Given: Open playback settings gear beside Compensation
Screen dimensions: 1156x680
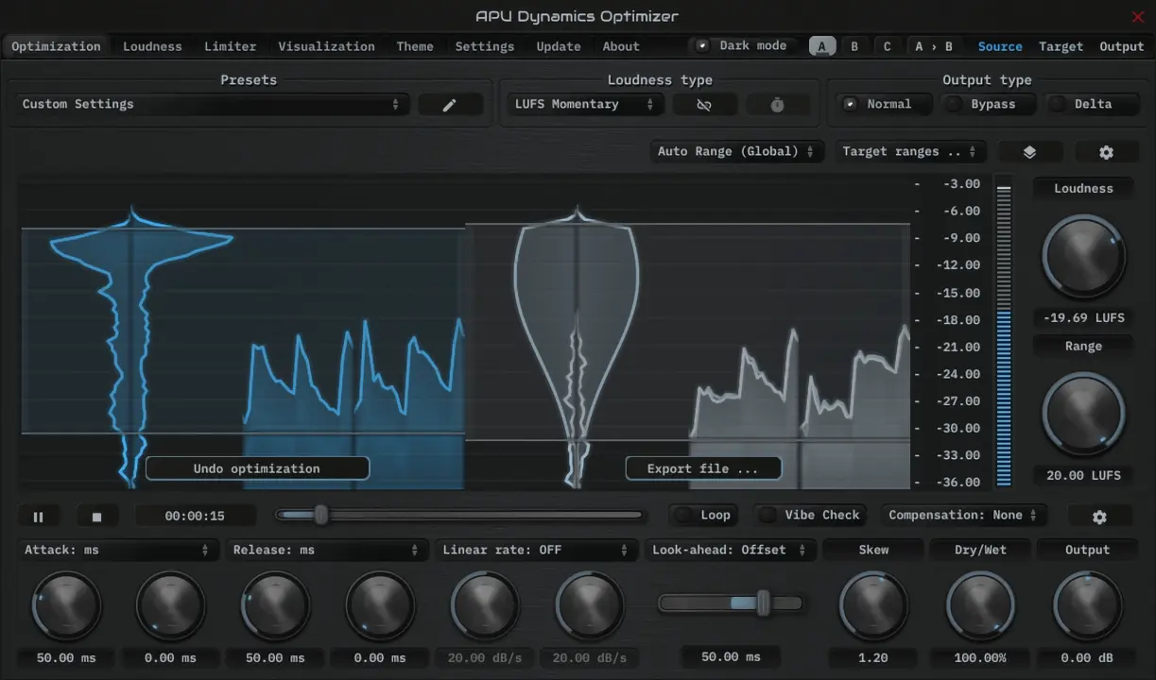Looking at the screenshot, I should pos(1099,516).
